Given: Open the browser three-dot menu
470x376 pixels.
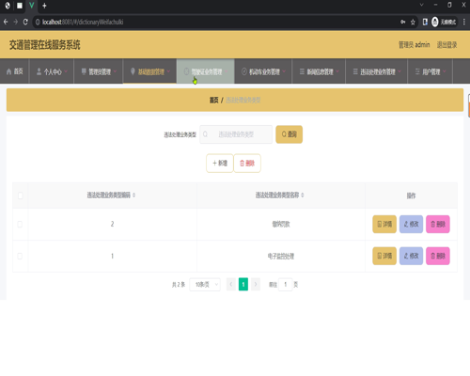Looking at the screenshot, I should (464, 22).
